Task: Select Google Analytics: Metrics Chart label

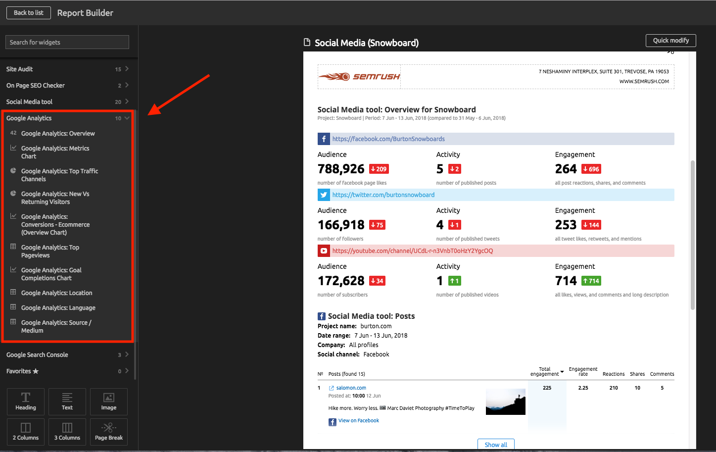Action: tap(55, 152)
